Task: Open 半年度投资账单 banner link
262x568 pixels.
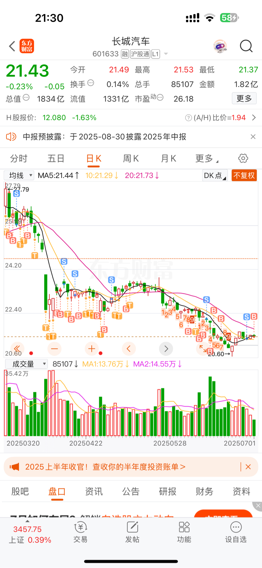Action: (105, 467)
